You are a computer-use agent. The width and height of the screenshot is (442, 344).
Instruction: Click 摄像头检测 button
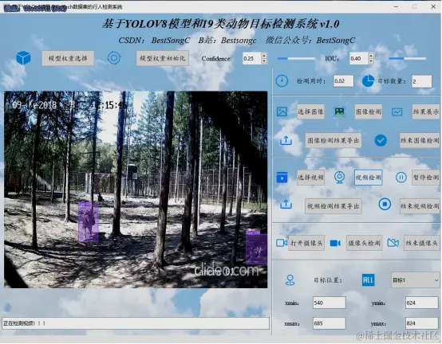[x=364, y=243]
